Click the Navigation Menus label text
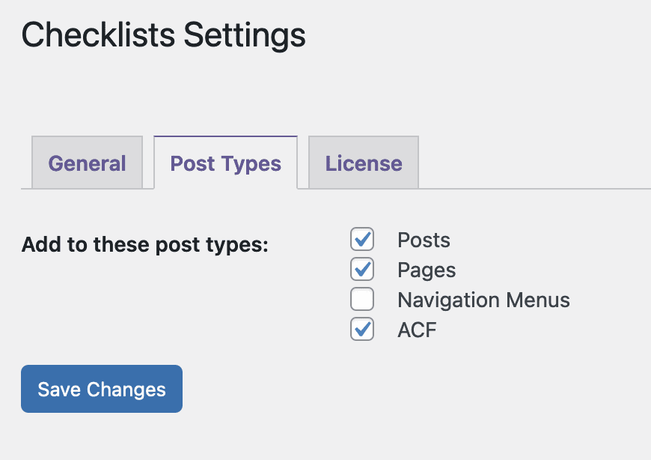The height and width of the screenshot is (460, 651). tap(483, 300)
